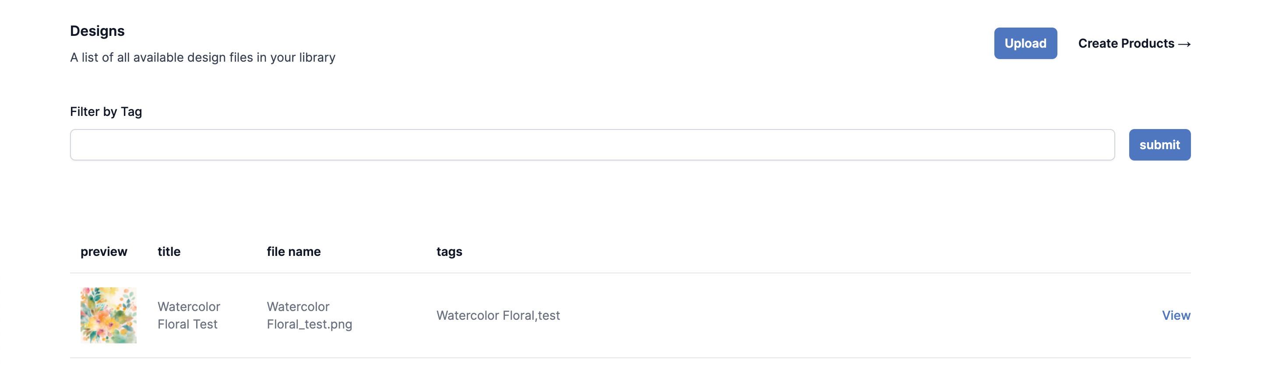Click View for Watercolor Floral Test
This screenshot has height=367, width=1261.
coord(1176,315)
